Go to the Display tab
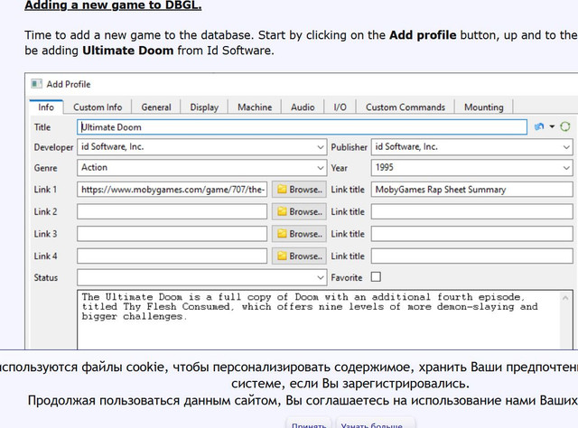 [204, 107]
